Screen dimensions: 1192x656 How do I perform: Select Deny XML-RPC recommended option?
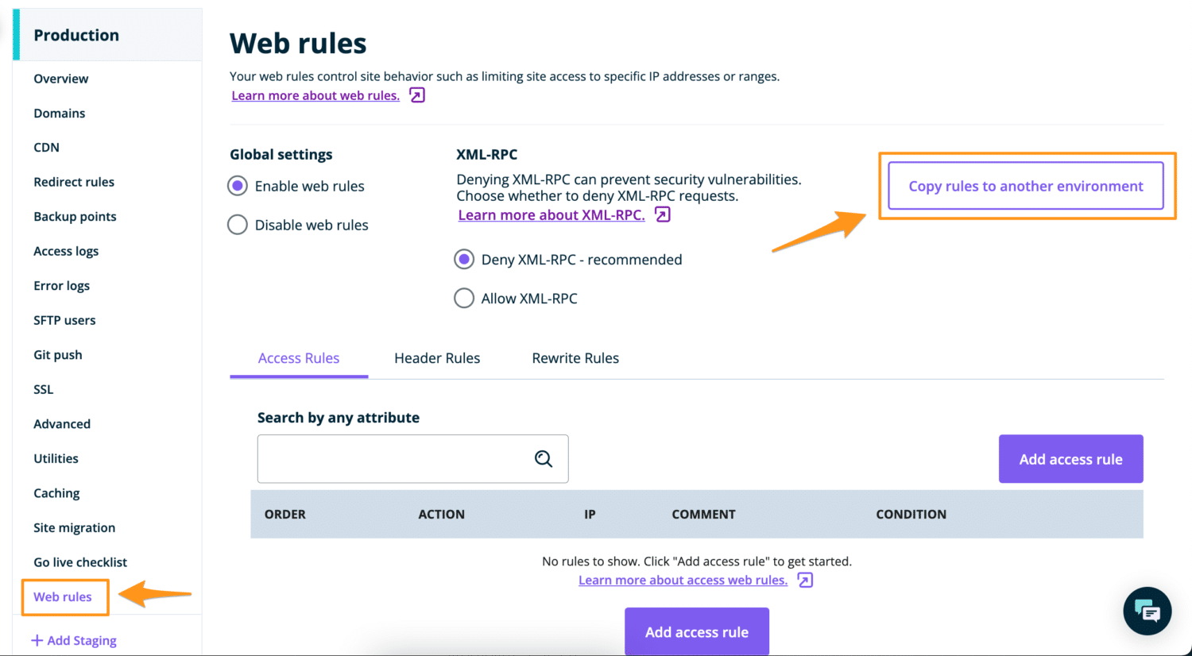(x=464, y=259)
